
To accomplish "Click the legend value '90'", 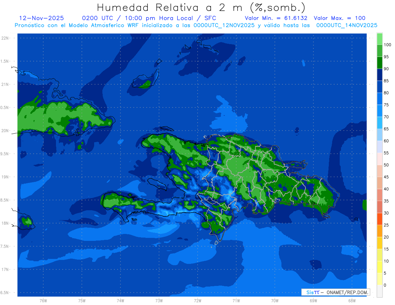I will [386, 69].
